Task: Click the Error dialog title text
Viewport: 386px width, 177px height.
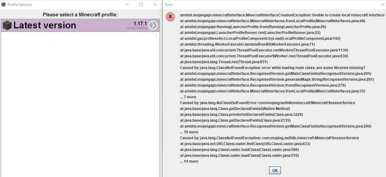Action: click(x=169, y=5)
